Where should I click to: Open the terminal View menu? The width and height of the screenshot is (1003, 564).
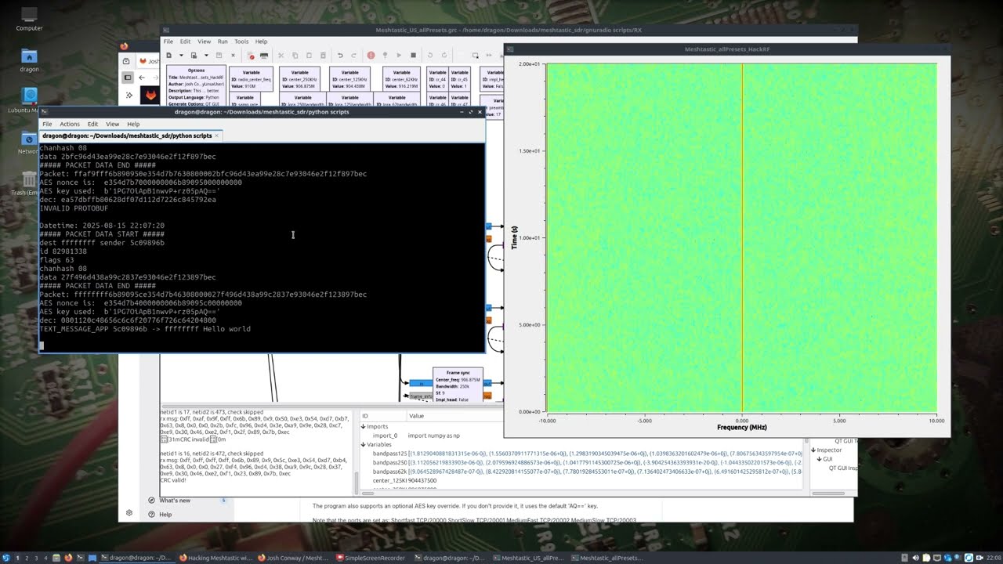113,124
